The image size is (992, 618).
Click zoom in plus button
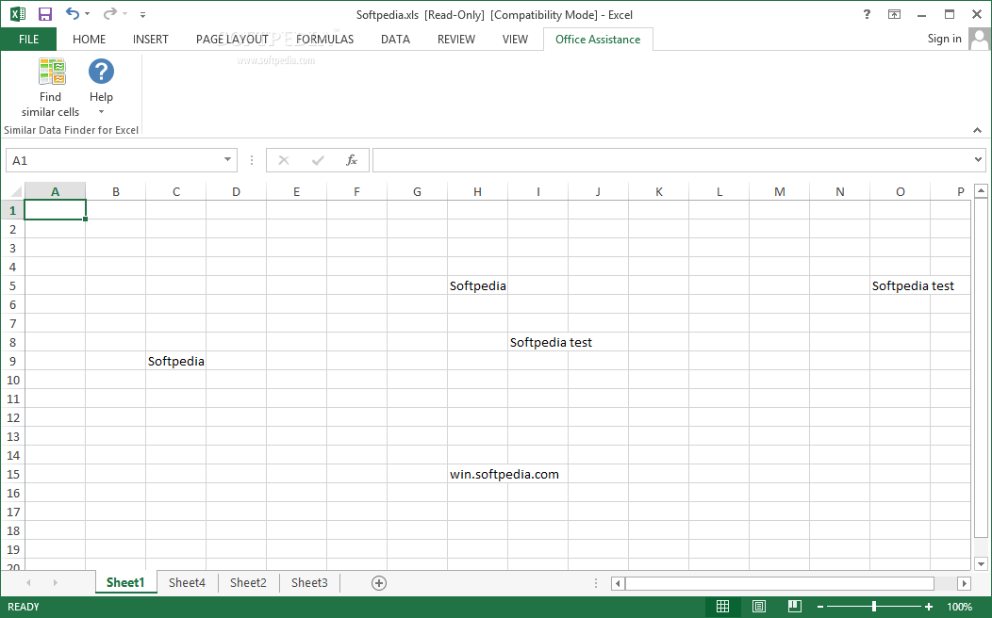pos(928,607)
